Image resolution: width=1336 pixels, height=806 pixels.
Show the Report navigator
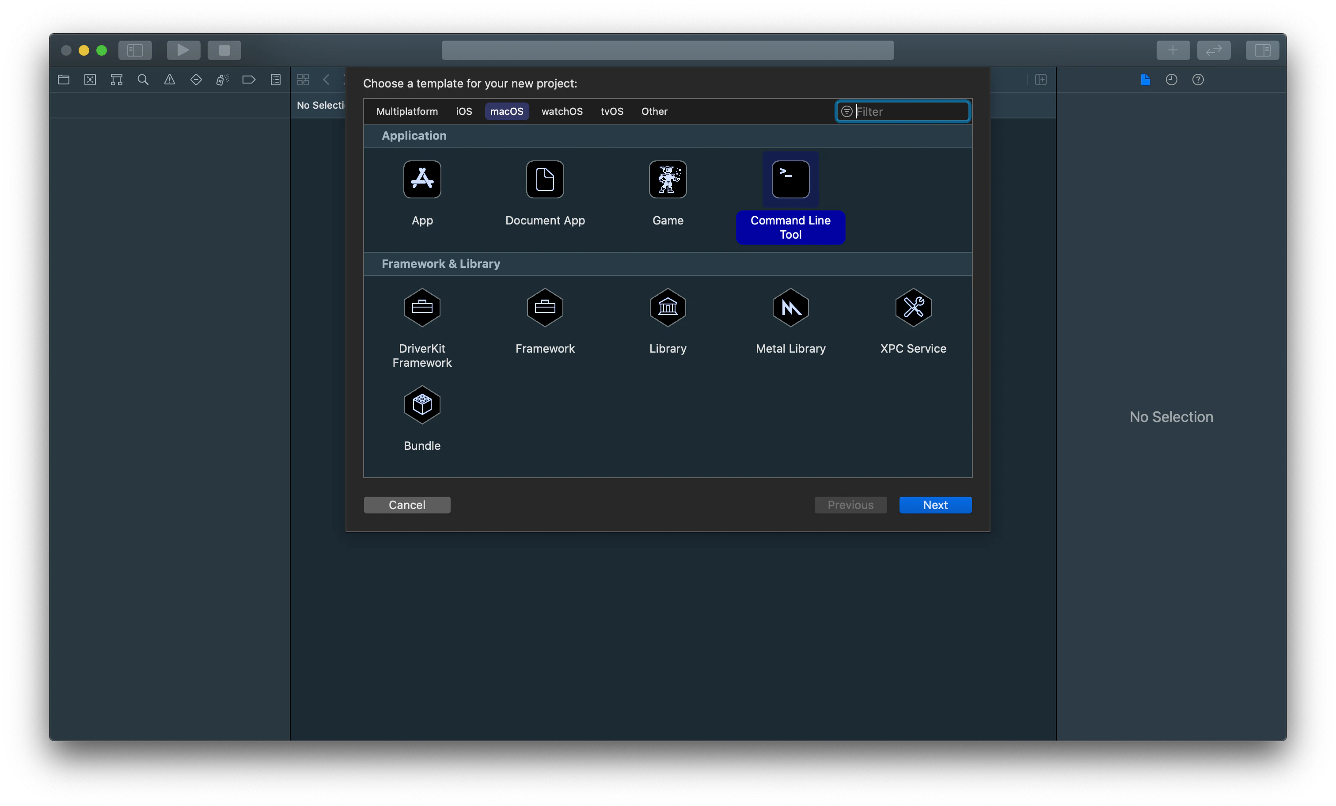(x=275, y=80)
